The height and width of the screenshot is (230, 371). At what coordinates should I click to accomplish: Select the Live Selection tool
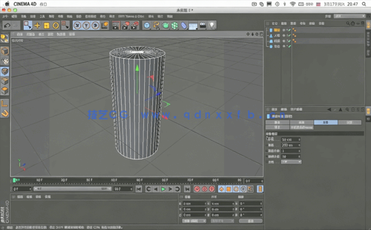28,25
